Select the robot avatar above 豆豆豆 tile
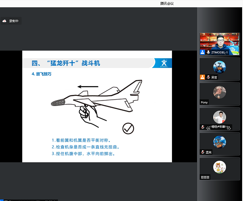This screenshot has width=243, height=201. pyautogui.click(x=220, y=142)
